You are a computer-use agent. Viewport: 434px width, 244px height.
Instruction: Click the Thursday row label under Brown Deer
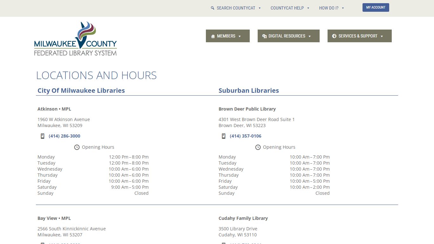pos(228,175)
